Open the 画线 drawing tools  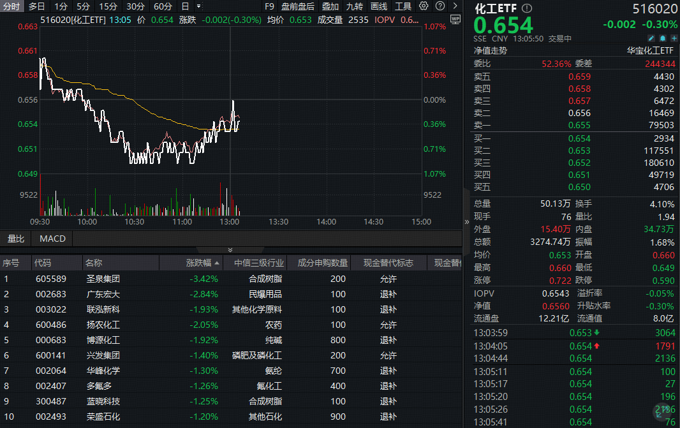tap(378, 6)
